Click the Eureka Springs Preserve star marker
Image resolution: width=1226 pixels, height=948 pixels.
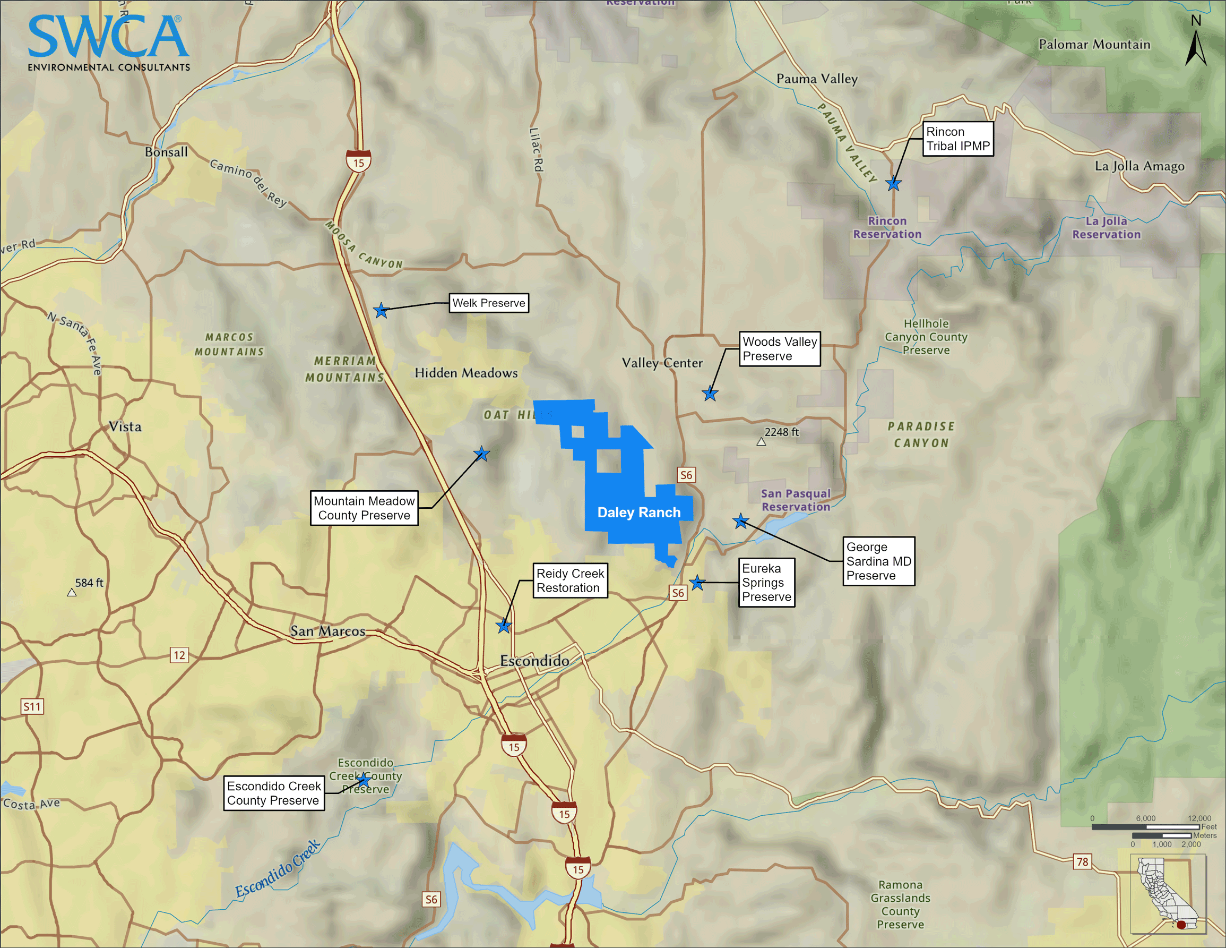(697, 583)
